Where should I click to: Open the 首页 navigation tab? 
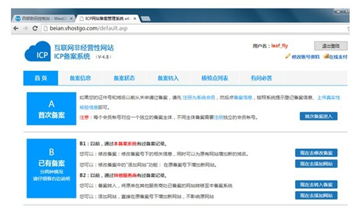tap(41, 78)
